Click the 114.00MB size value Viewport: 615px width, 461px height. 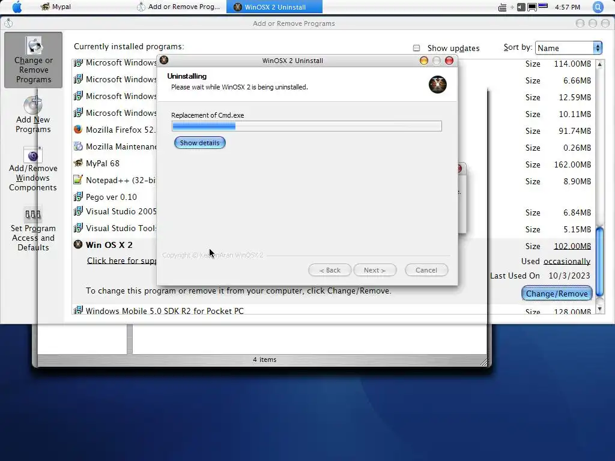(x=572, y=64)
